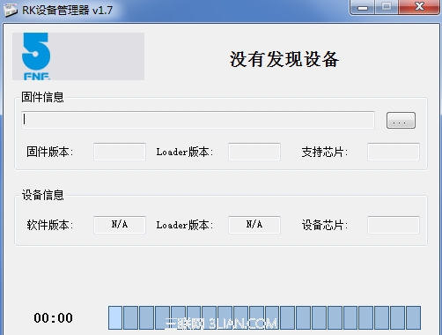
Task: Click the 设备信息 group label
Action: [x=42, y=195]
